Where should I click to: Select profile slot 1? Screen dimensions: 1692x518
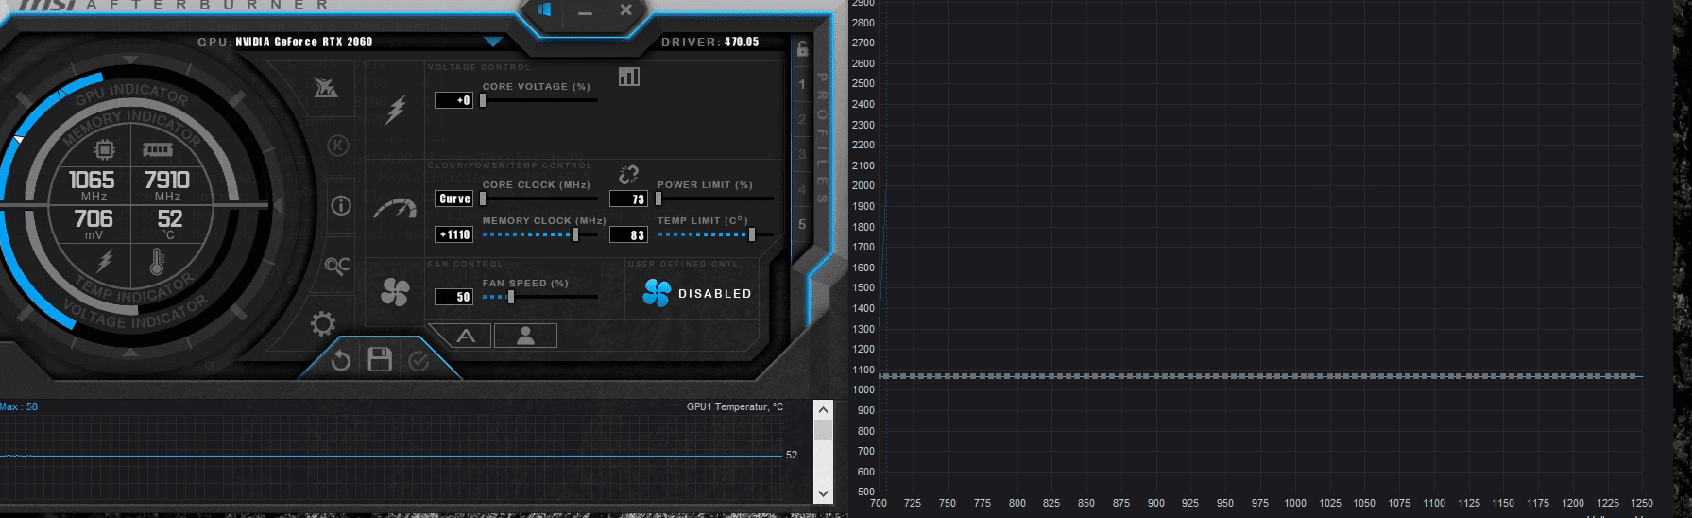pos(802,85)
